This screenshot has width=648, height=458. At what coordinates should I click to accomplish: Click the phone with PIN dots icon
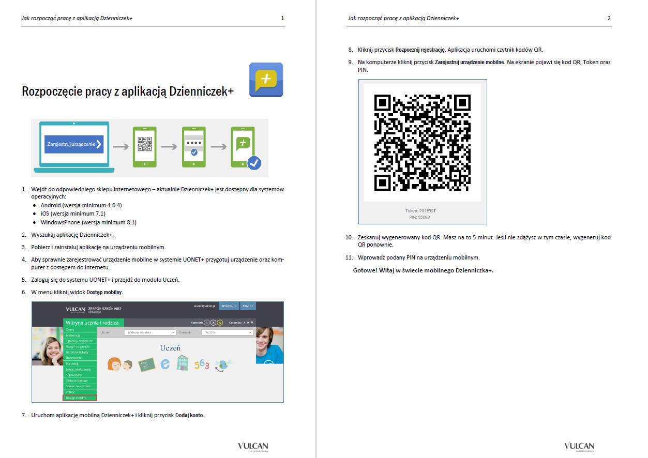click(194, 146)
